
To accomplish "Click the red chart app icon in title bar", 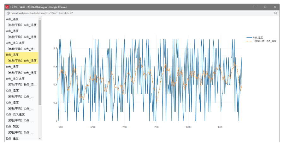I will pos(7,7).
